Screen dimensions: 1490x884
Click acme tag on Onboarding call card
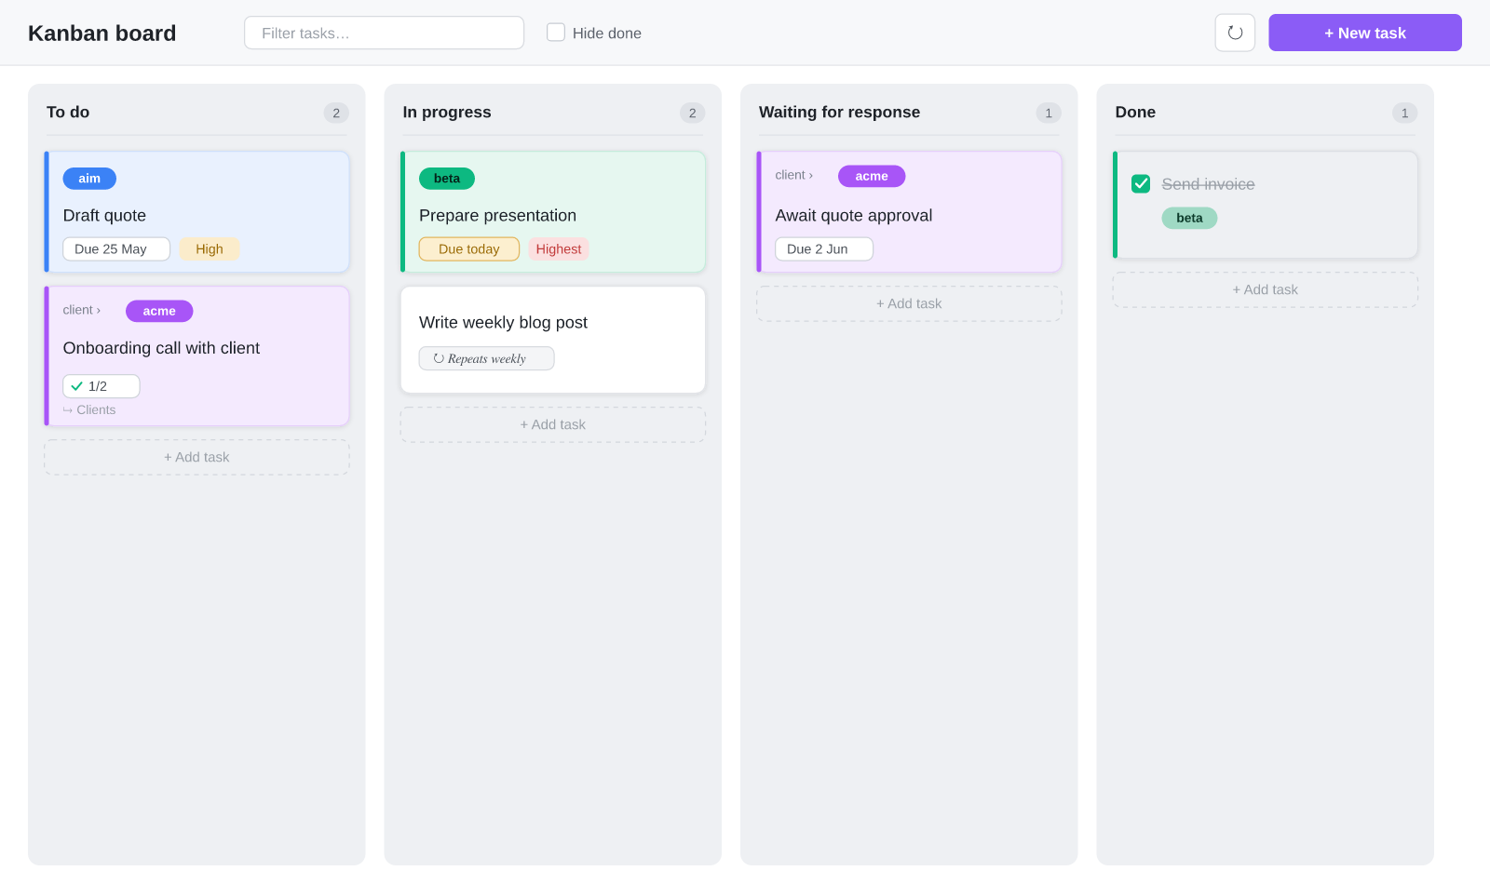[159, 311]
